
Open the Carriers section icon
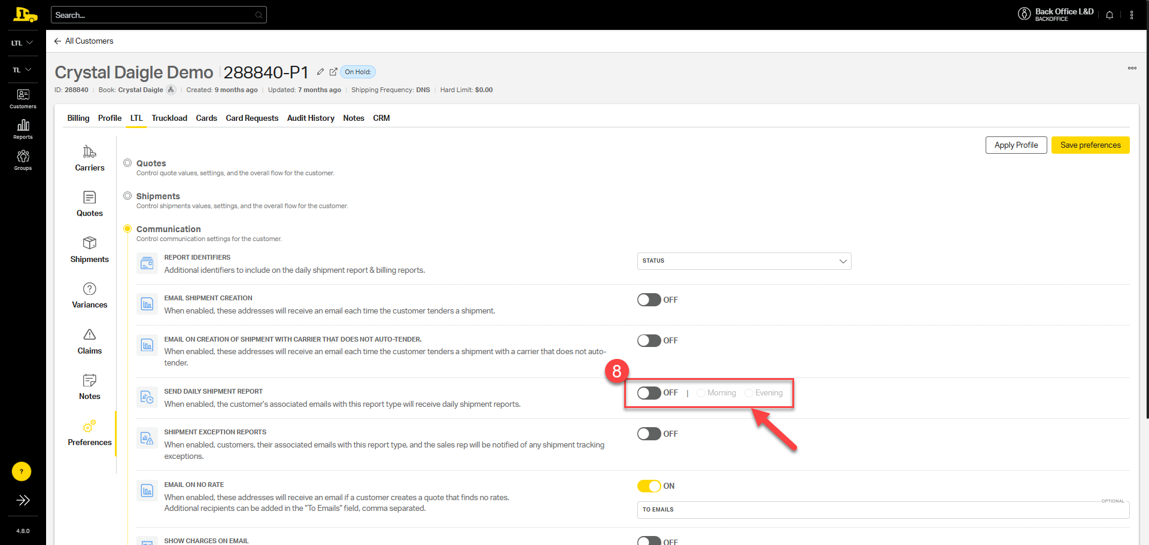(90, 151)
